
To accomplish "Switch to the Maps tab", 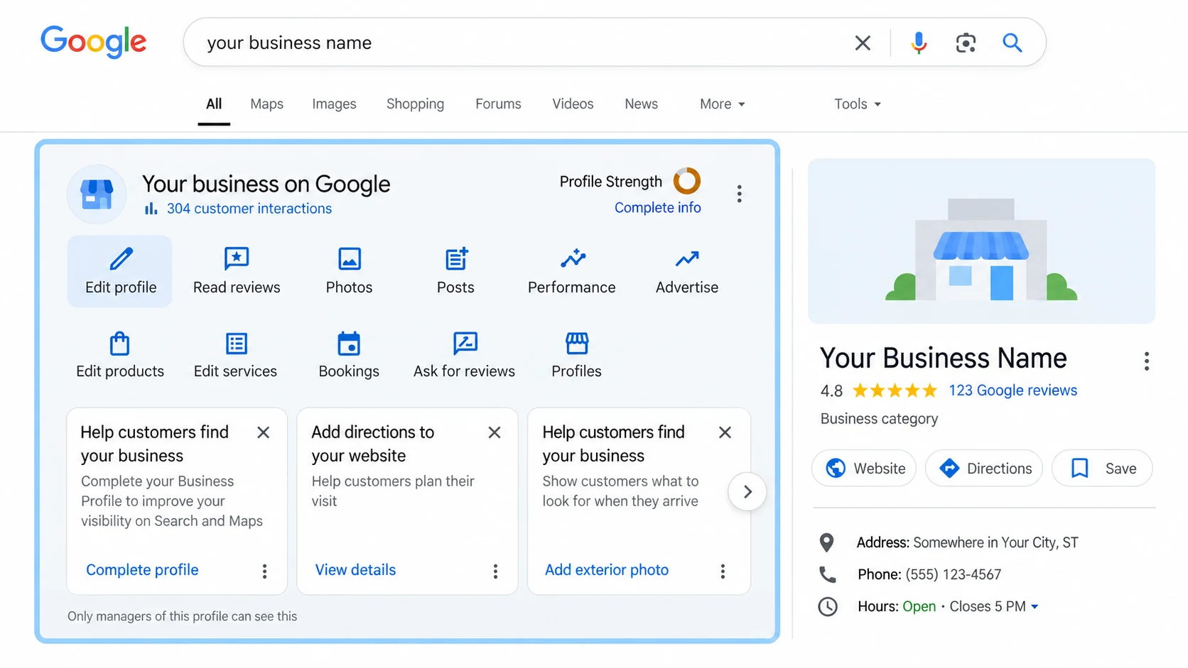I will 266,104.
